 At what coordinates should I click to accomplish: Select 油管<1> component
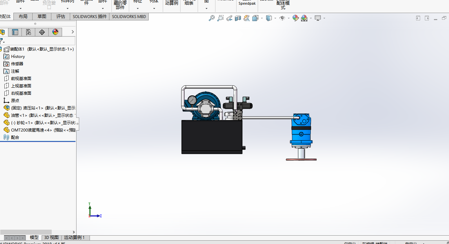tap(39, 115)
